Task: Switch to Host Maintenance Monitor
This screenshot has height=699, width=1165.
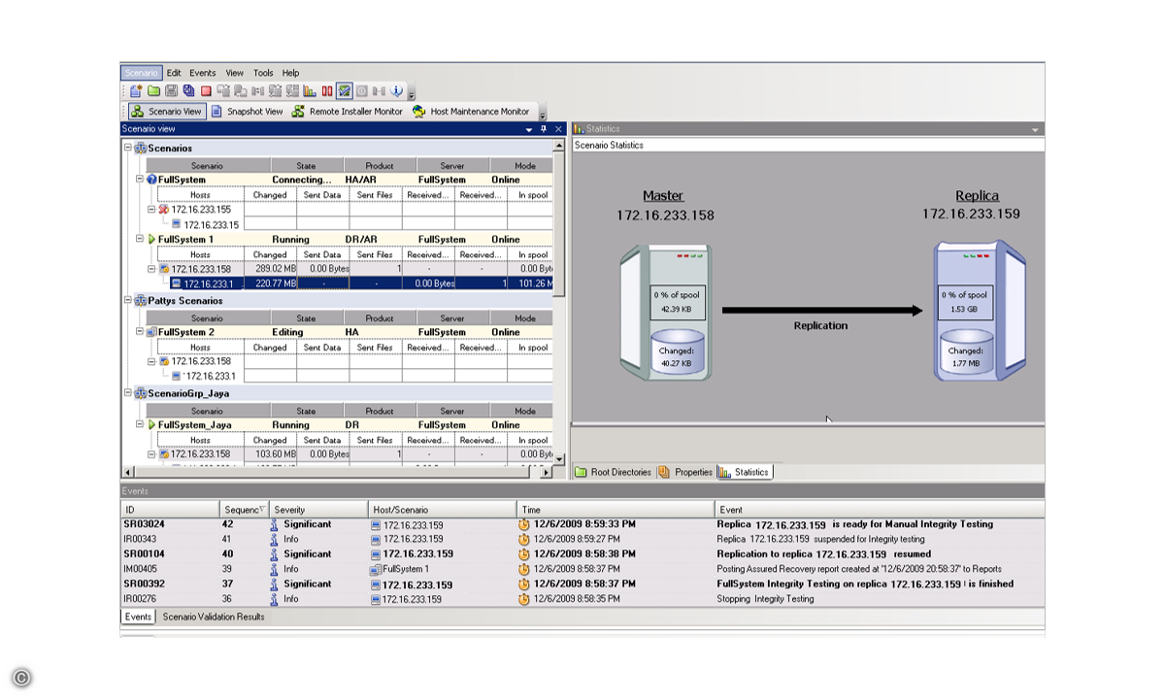Action: [x=471, y=112]
